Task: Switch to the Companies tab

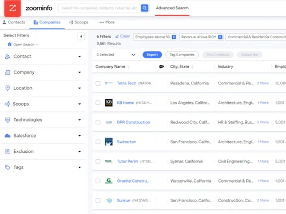Action: pyautogui.click(x=47, y=22)
